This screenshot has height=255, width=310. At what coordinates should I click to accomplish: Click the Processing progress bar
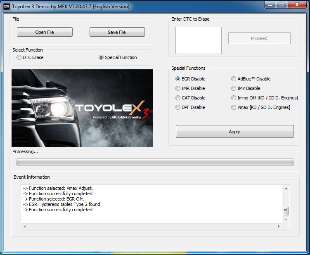click(155, 162)
